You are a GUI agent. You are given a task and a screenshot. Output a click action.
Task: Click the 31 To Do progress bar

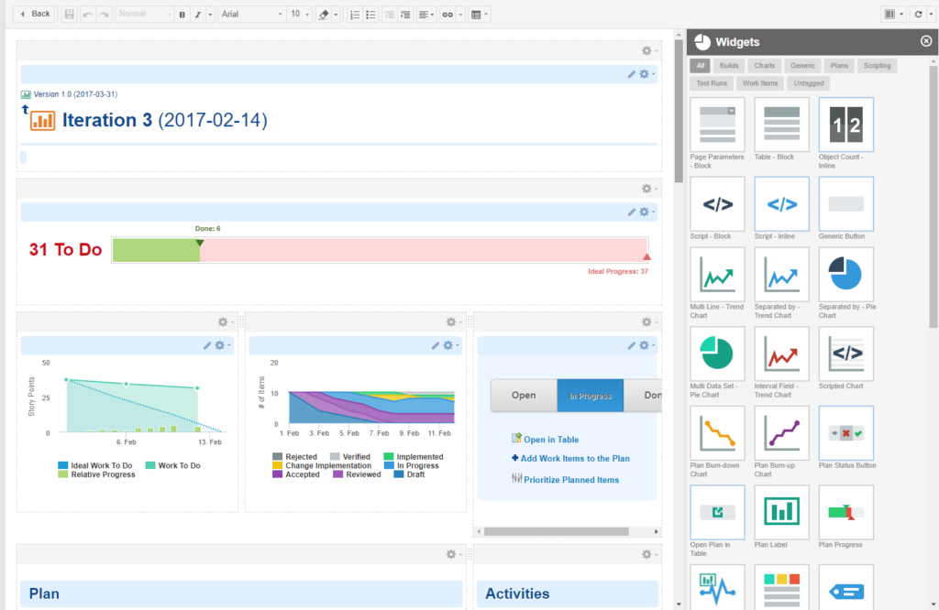coord(381,249)
